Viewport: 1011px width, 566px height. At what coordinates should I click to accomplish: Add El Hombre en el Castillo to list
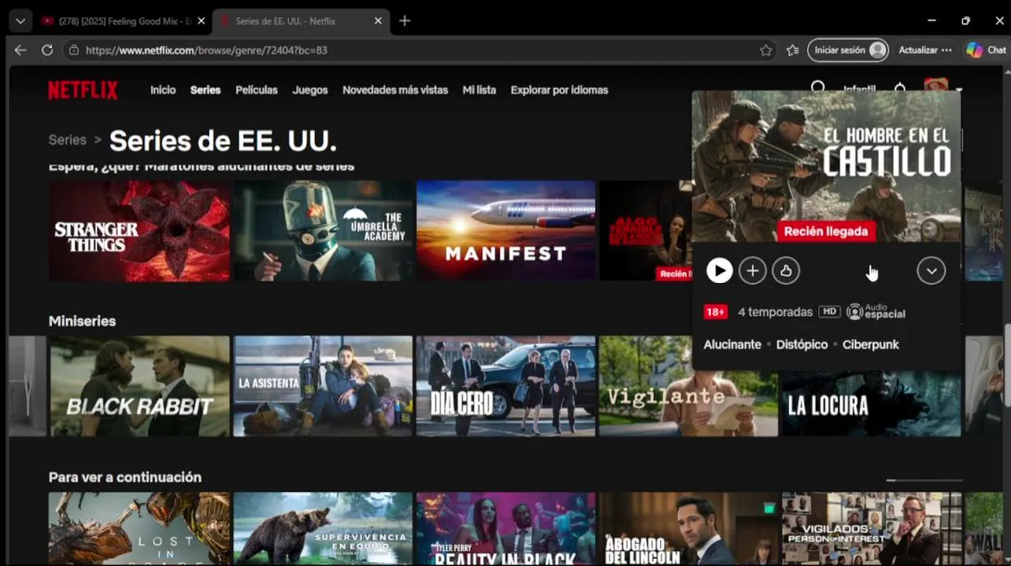click(x=753, y=271)
